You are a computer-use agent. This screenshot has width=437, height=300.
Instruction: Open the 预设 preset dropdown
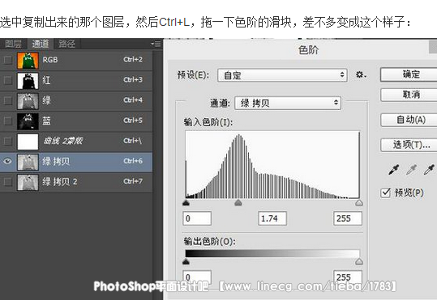pyautogui.click(x=282, y=75)
